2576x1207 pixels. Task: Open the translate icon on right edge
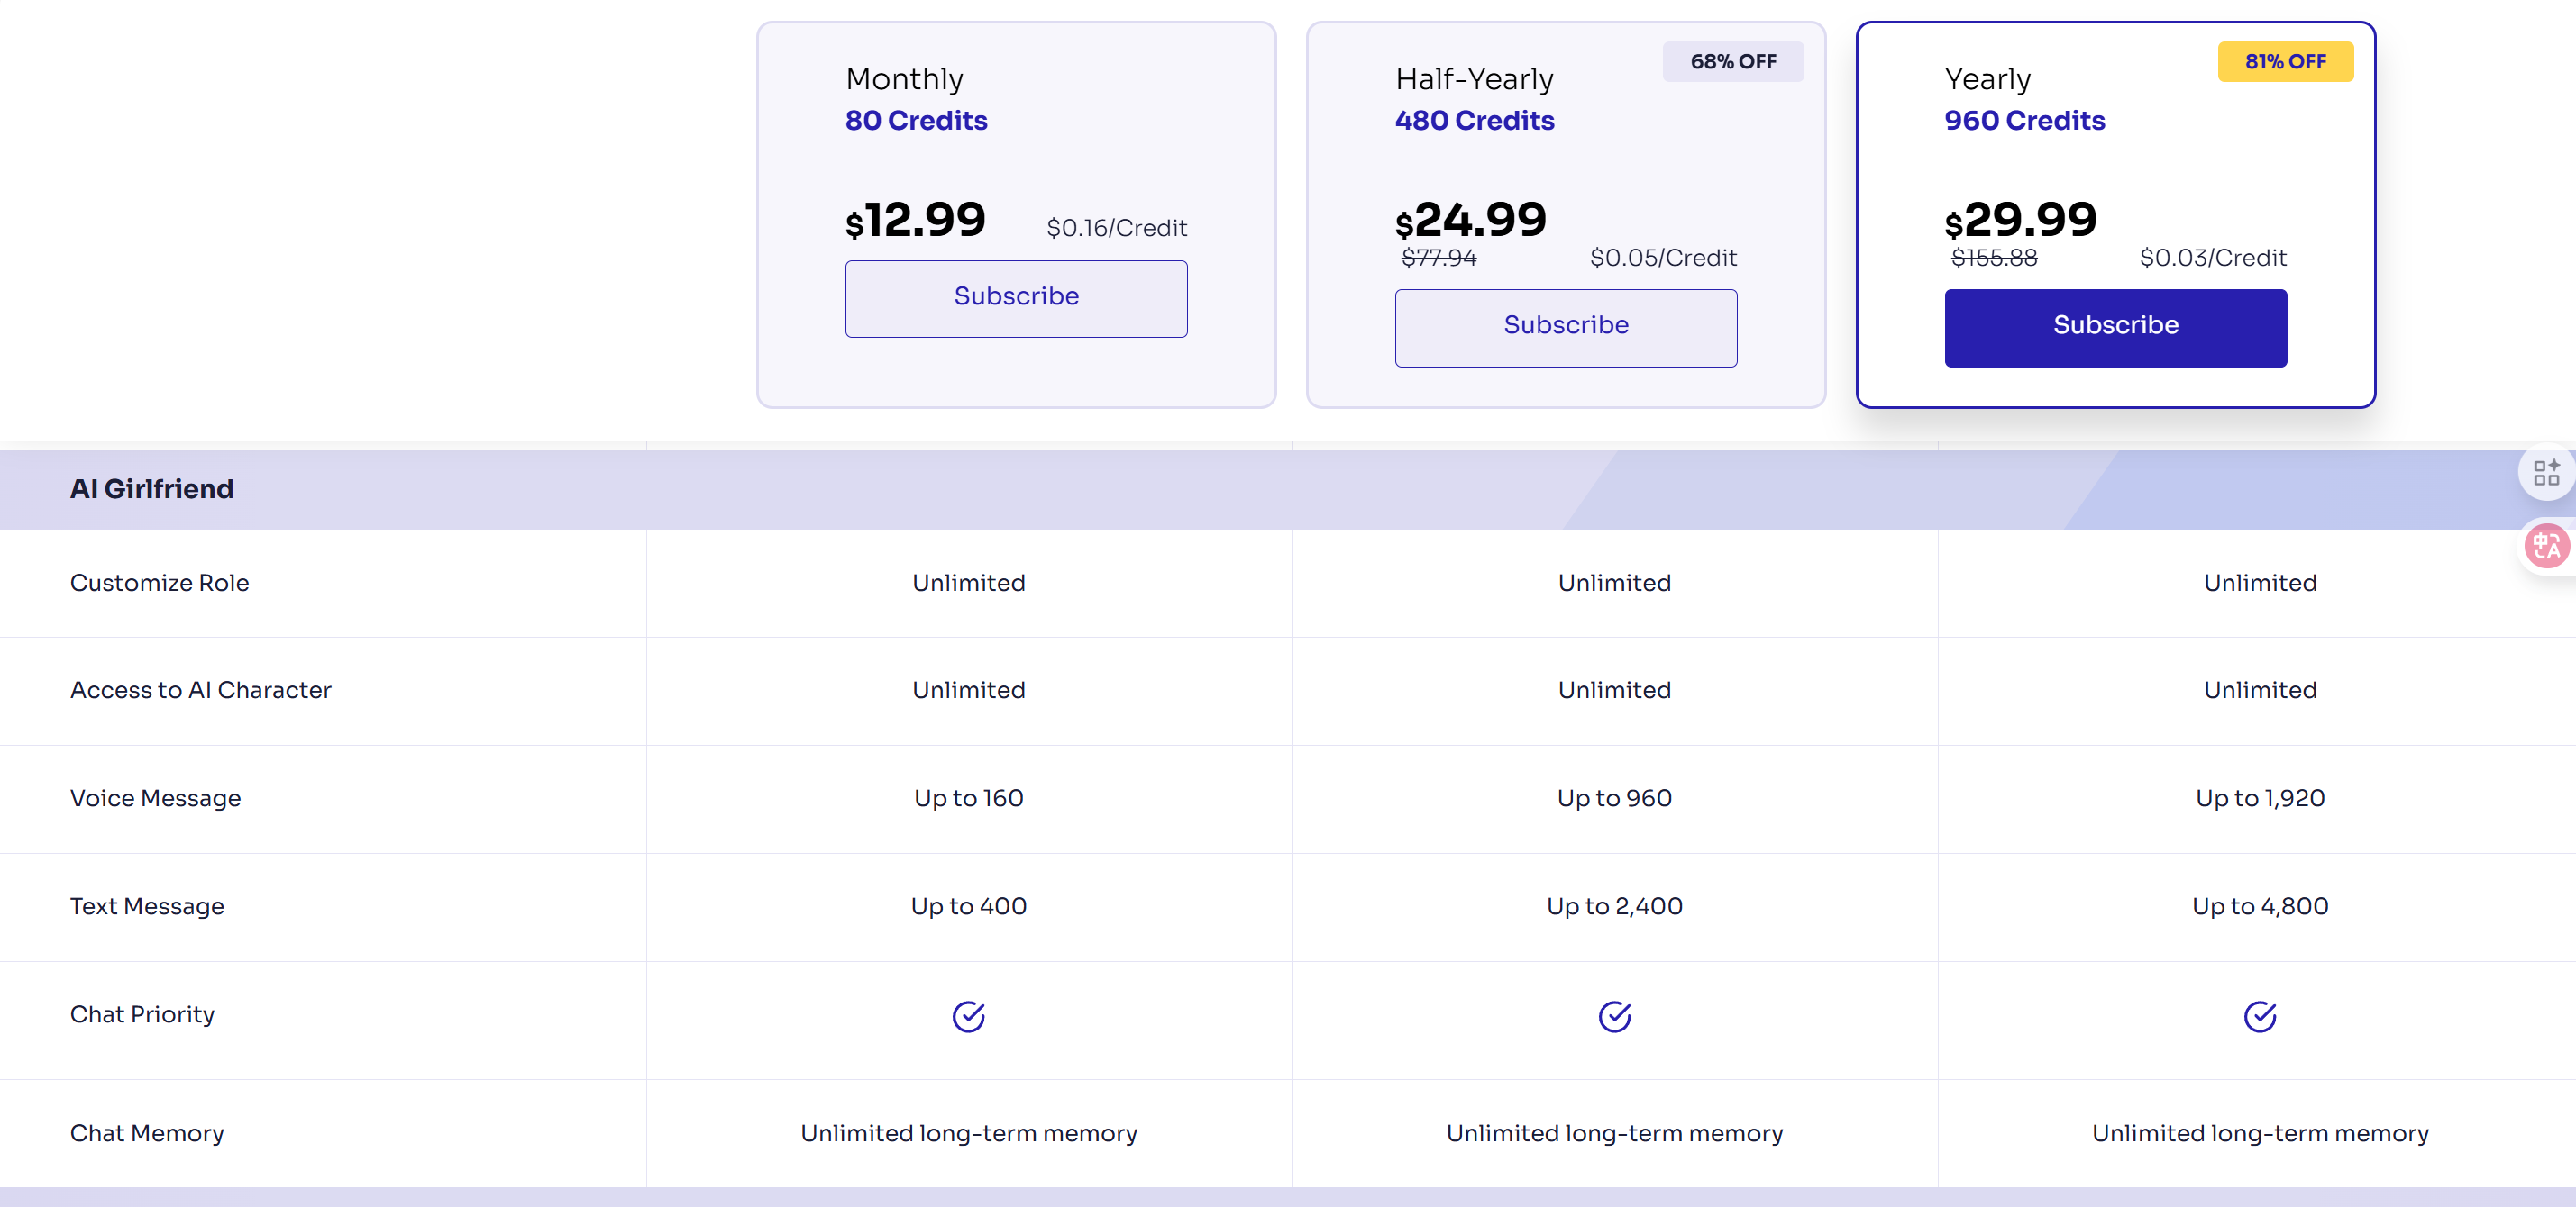pyautogui.click(x=2545, y=546)
